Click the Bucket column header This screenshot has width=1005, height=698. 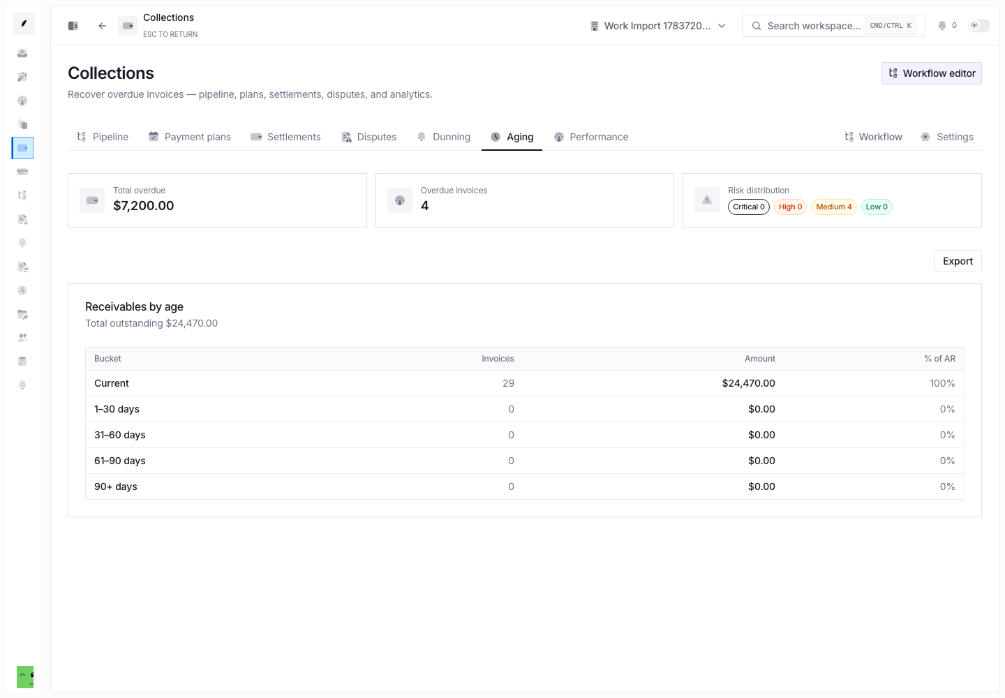[x=107, y=359]
